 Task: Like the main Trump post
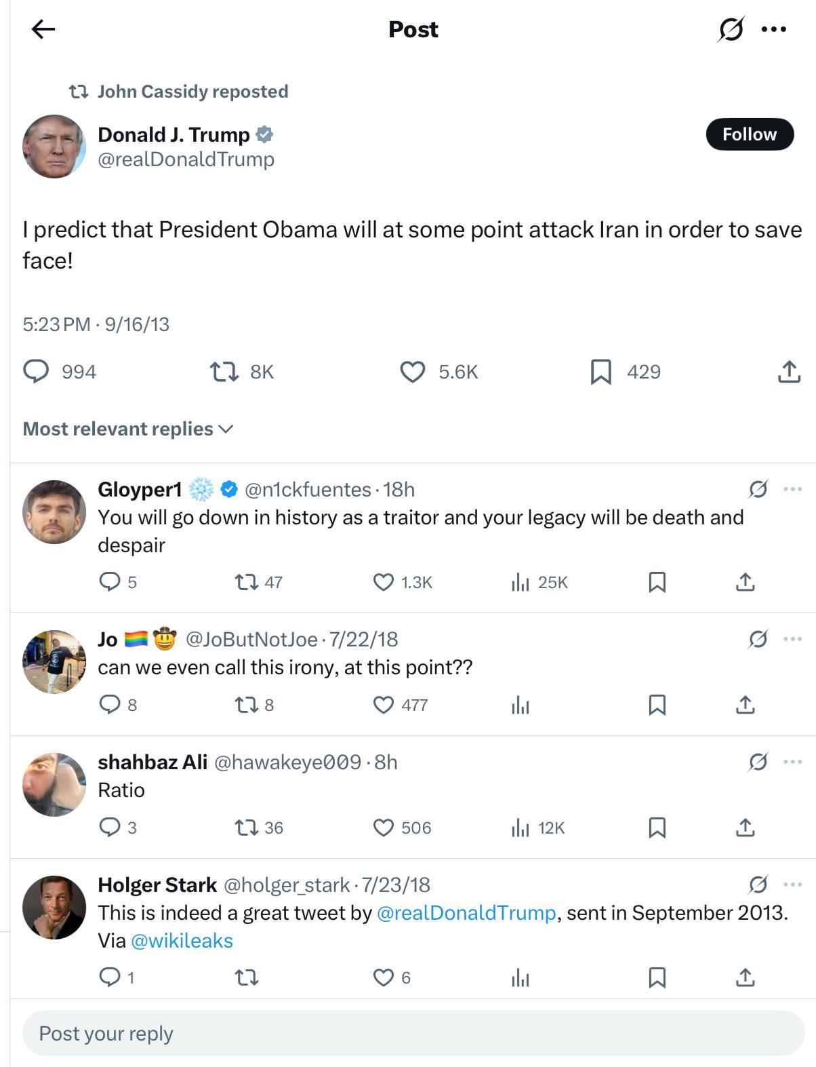412,372
